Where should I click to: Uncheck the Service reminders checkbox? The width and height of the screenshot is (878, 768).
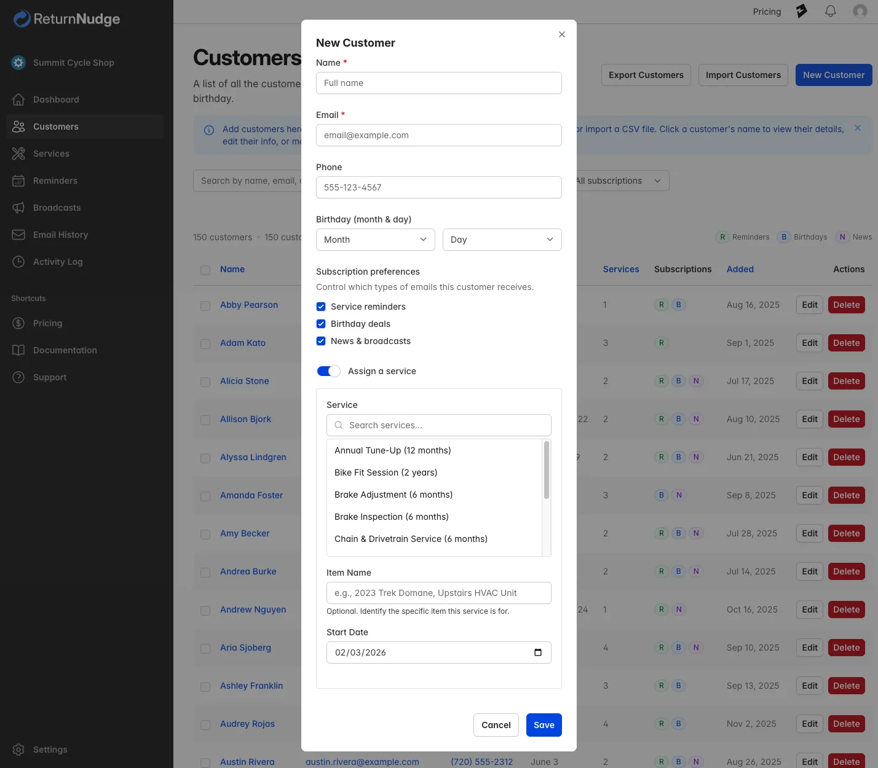(321, 307)
